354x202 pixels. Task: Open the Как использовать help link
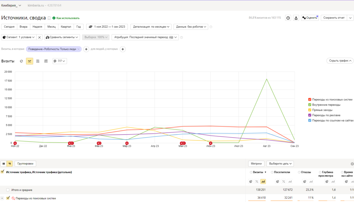click(66, 18)
